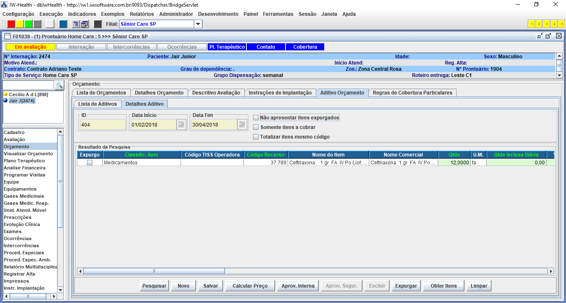566x303 pixels.
Task: Click the down arrow of the patient header scrollbar
Action: [559, 75]
